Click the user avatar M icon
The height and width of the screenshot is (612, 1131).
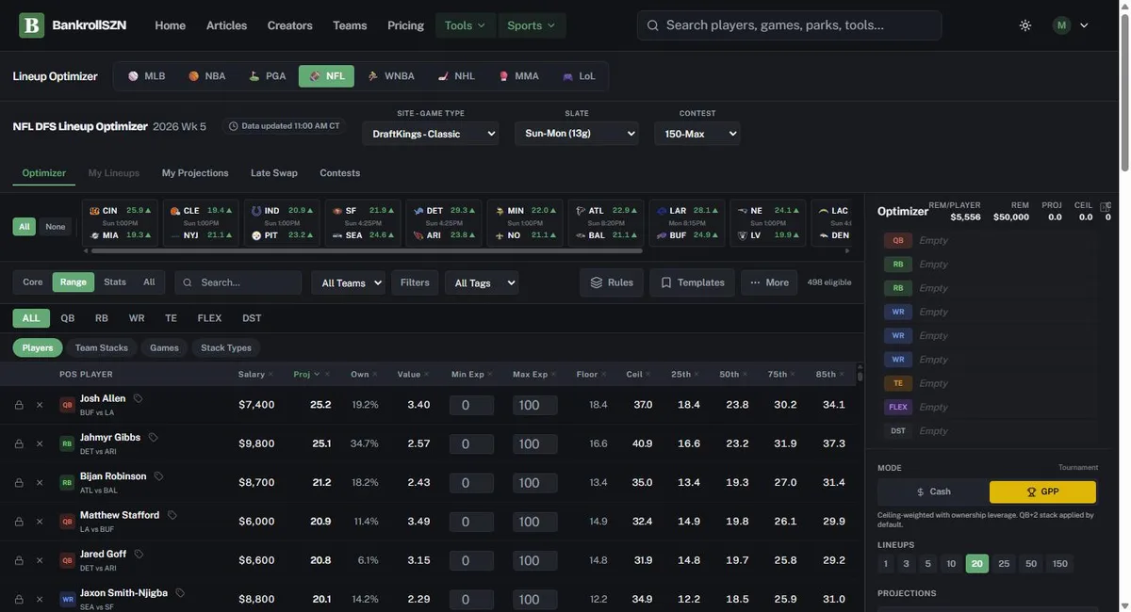pos(1062,25)
